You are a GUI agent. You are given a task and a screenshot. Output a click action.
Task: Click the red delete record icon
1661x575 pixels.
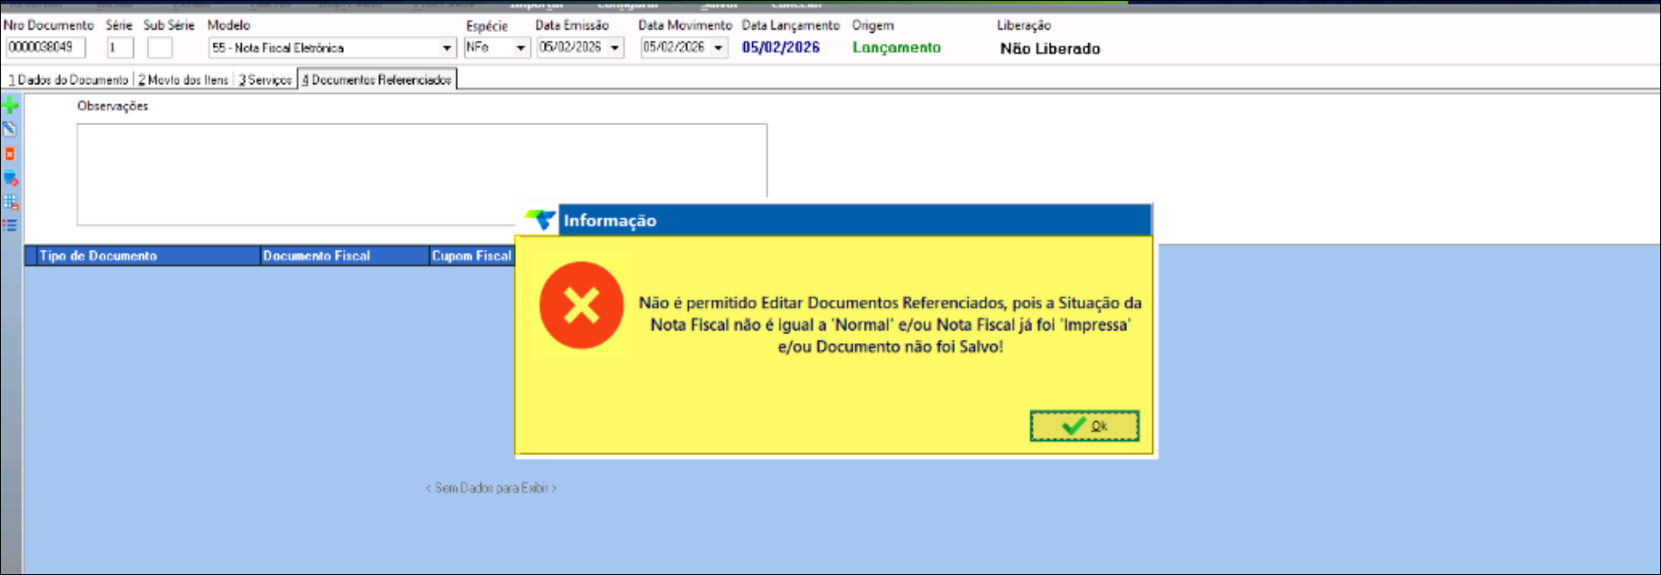pyautogui.click(x=10, y=154)
